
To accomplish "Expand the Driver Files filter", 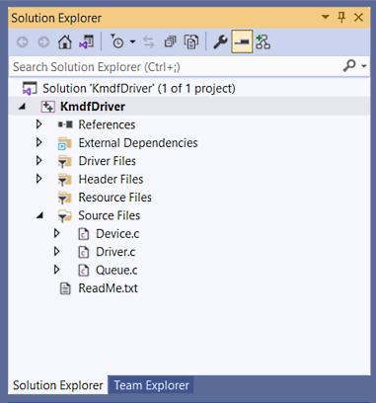I will [x=38, y=161].
